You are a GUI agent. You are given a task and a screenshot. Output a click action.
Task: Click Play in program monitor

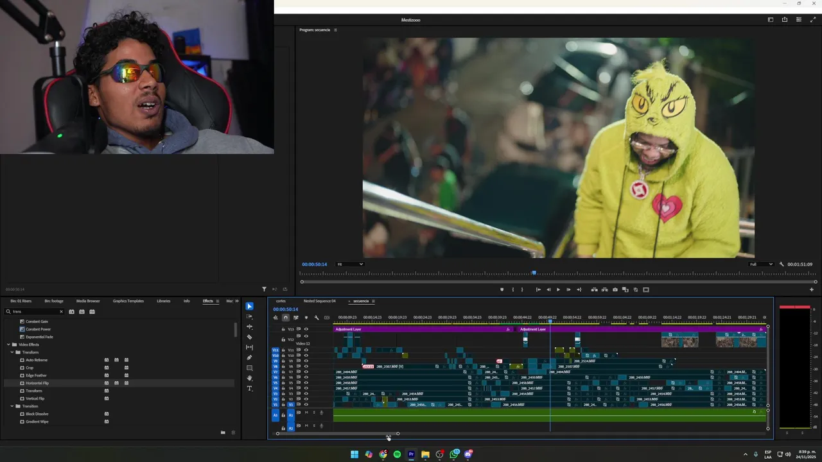pyautogui.click(x=557, y=289)
